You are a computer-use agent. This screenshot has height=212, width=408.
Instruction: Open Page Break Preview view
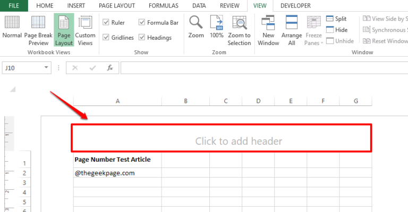coord(38,31)
